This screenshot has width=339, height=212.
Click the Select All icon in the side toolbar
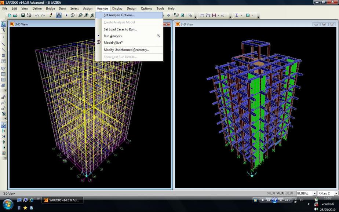coord(3,98)
